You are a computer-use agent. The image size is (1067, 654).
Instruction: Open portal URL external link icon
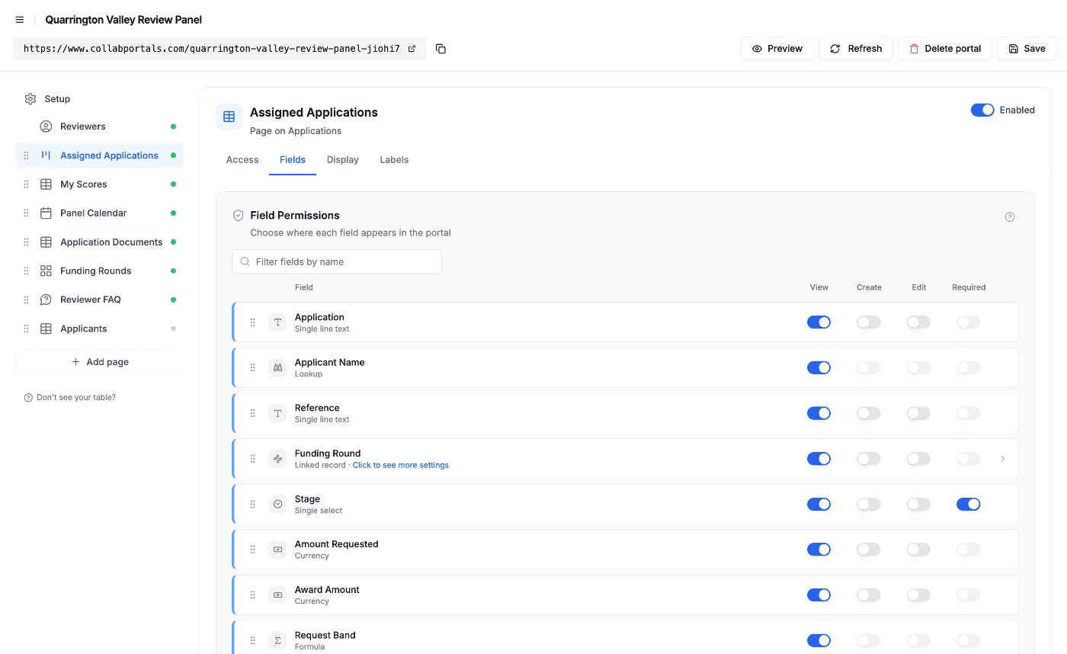coord(412,49)
